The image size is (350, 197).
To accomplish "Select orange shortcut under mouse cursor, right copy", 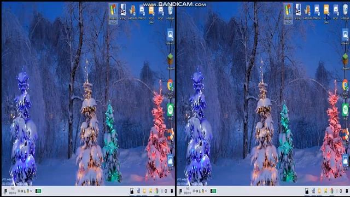I will [326, 10].
